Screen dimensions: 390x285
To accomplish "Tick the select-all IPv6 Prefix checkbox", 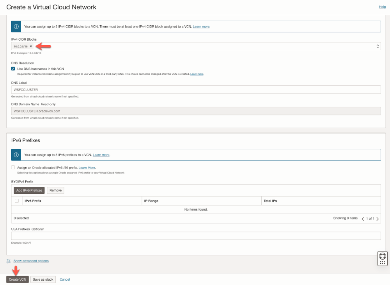I will pos(17,201).
